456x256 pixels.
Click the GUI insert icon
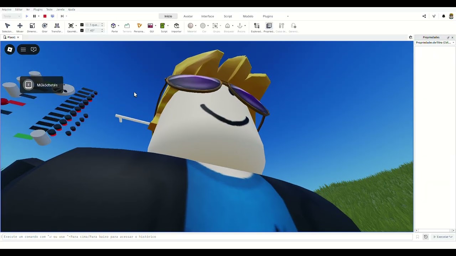(x=150, y=26)
